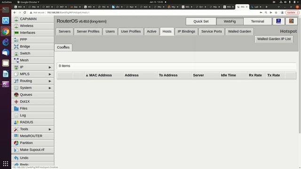301x169 pixels.
Task: Open the Walled Garden tab
Action: pos(239,31)
